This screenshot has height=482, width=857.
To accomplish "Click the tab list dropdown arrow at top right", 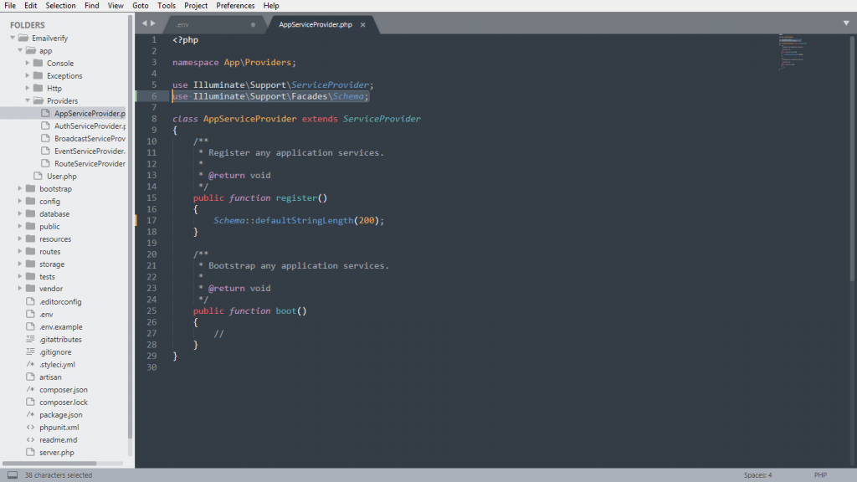I will click(x=845, y=23).
